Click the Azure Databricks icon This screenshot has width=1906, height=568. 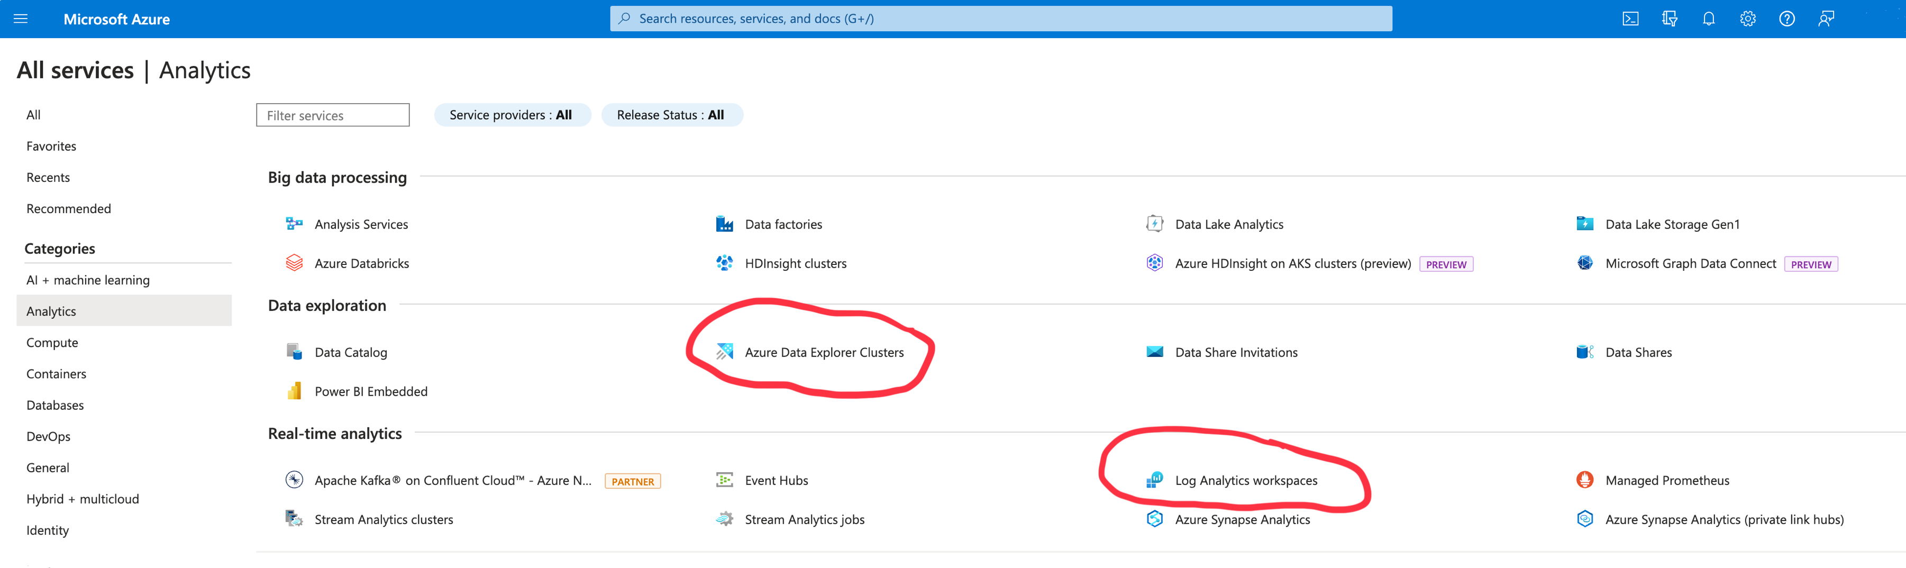click(295, 262)
